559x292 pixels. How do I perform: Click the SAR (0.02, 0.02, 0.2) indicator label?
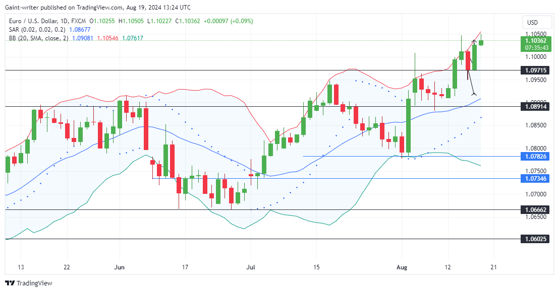pos(37,30)
